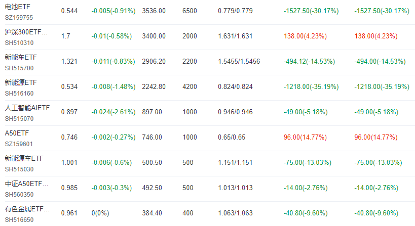Select stock code SZ159755

click(19, 18)
